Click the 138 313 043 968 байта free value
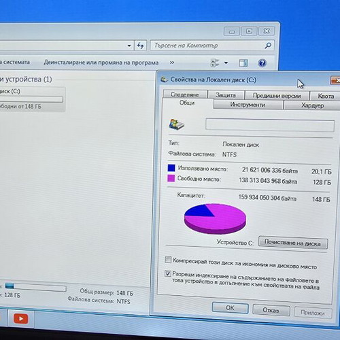This screenshot has width=340, height=340. 268,181
